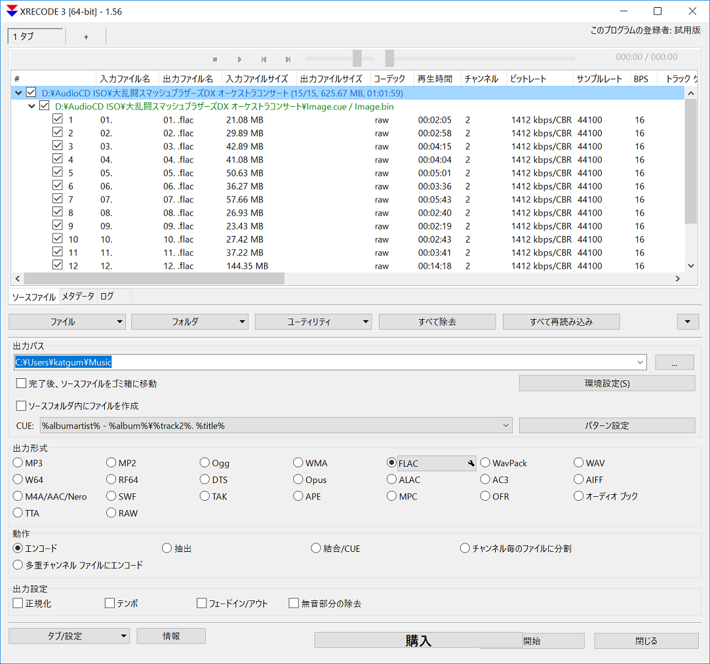The width and height of the screenshot is (710, 664).
Task: Collapse the Image.cue tree node
Action: point(31,106)
